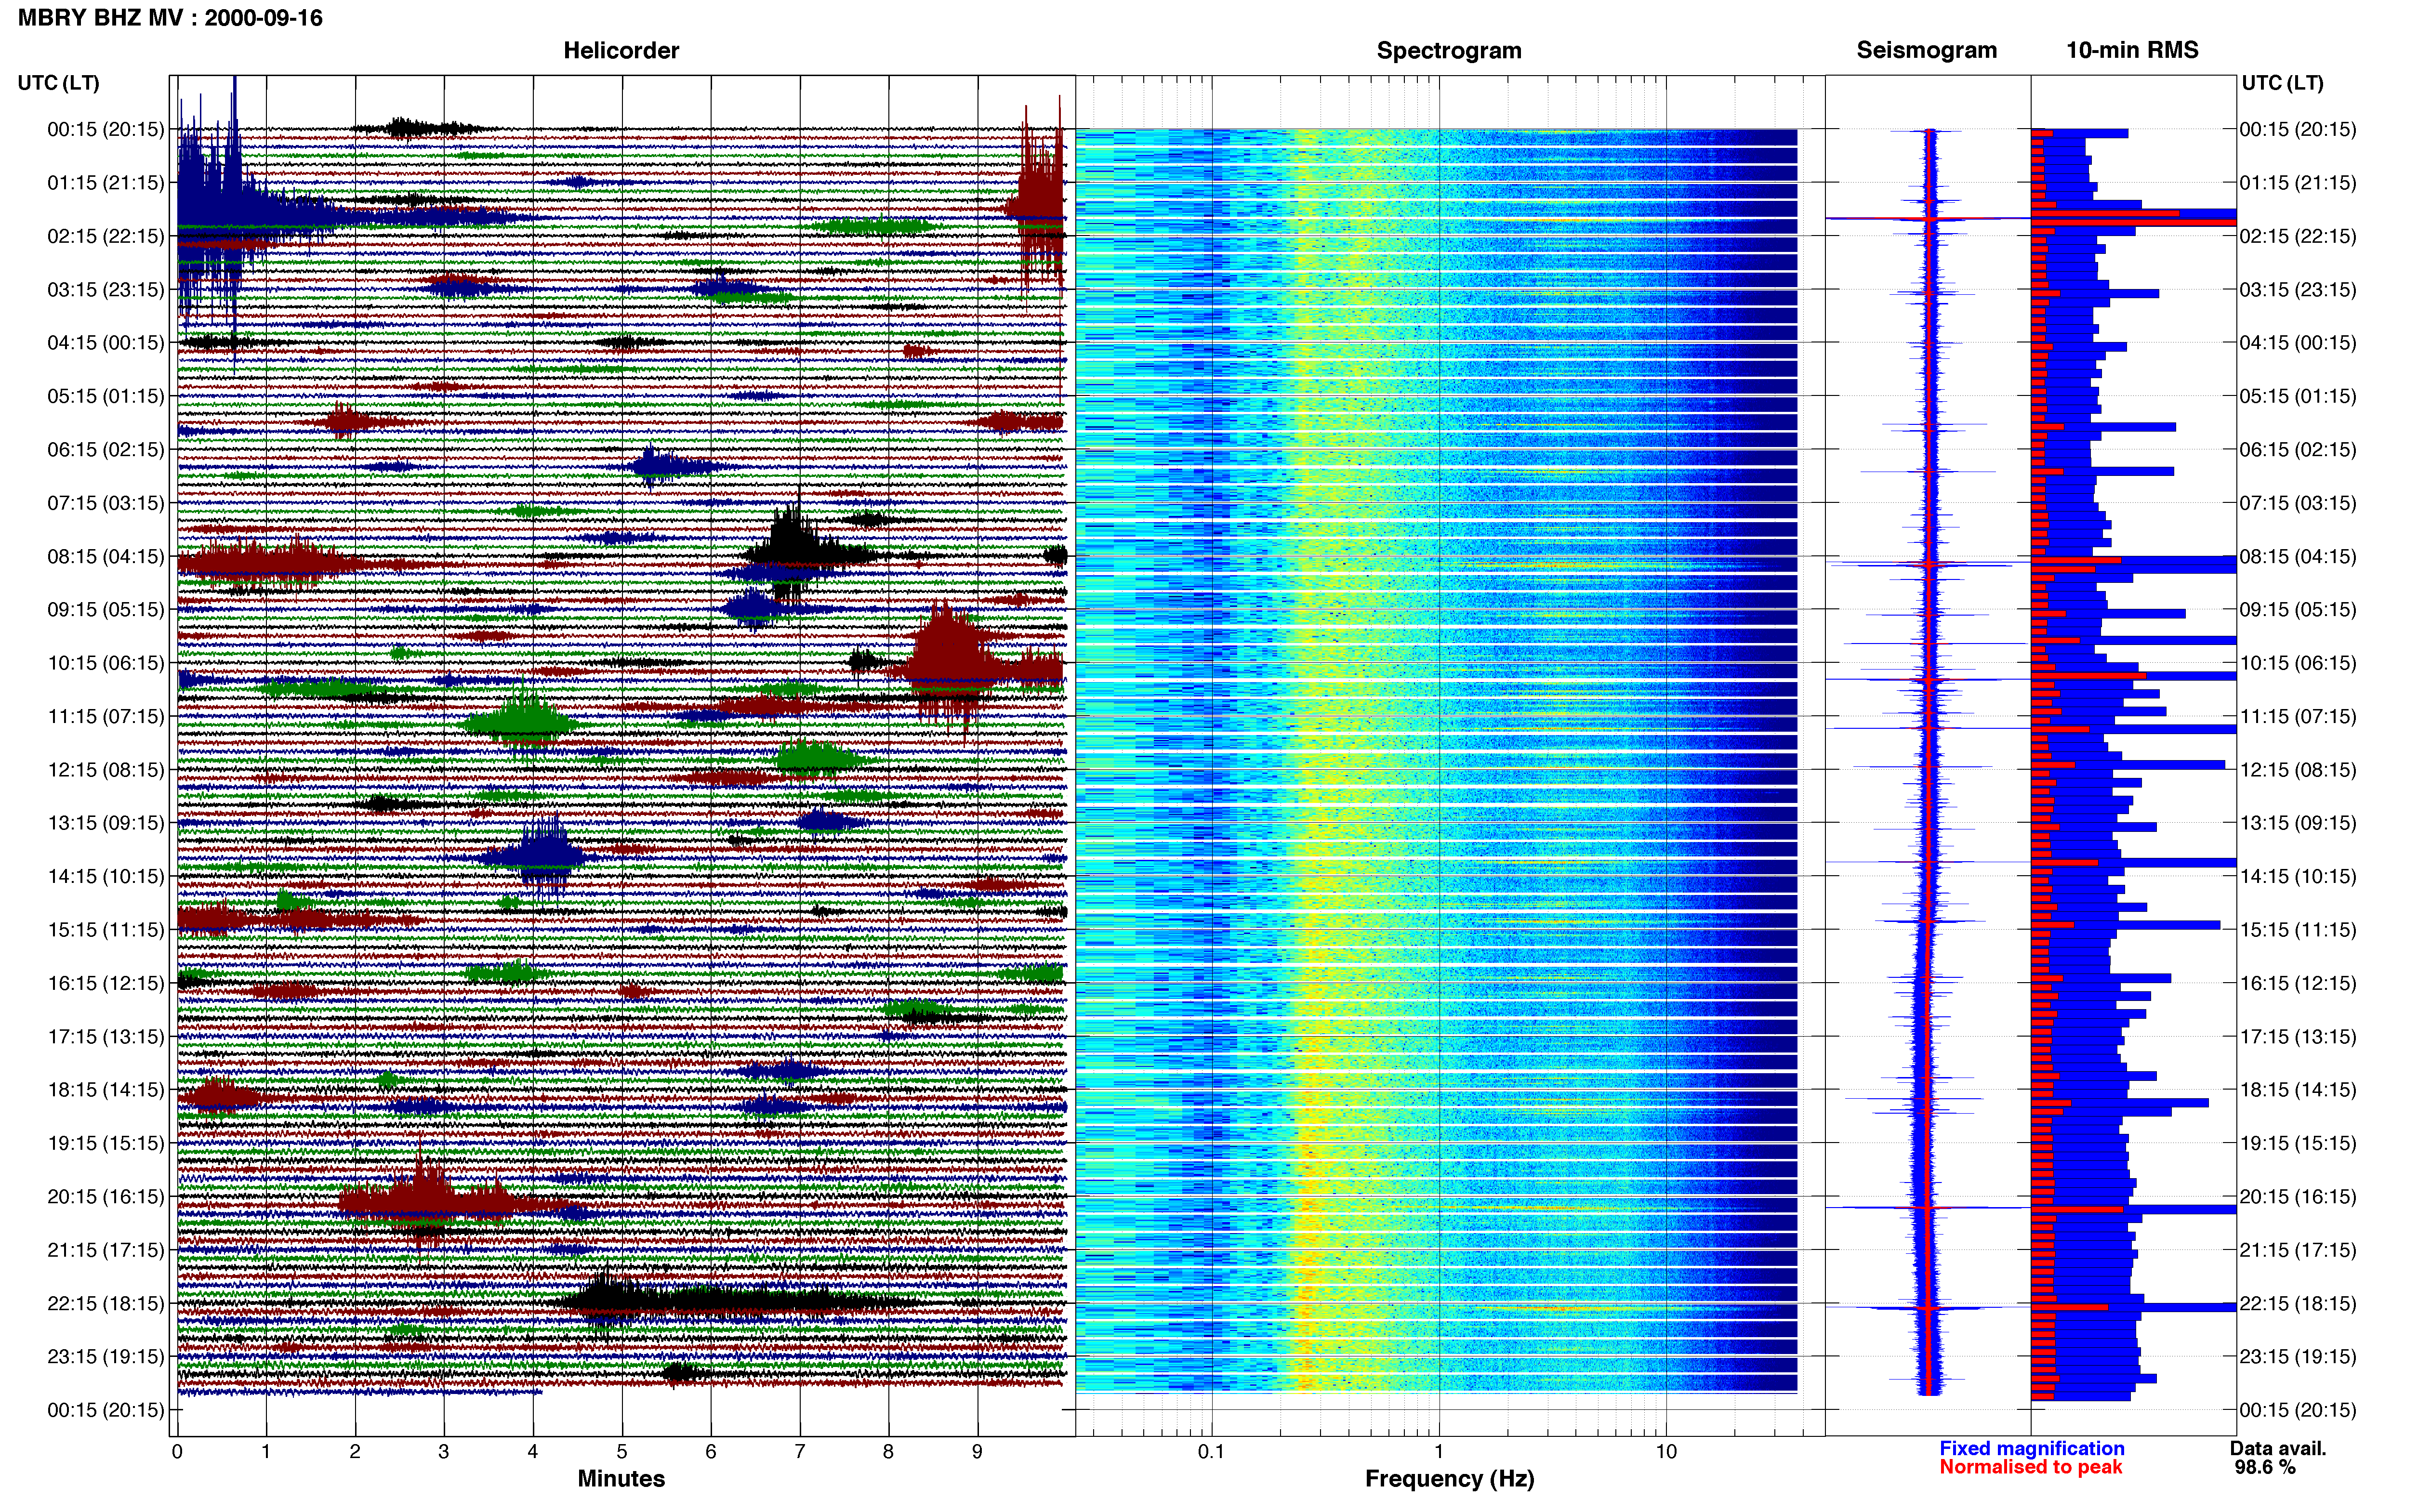Click the left-axis label "10:15 (06:15)"

(x=105, y=663)
